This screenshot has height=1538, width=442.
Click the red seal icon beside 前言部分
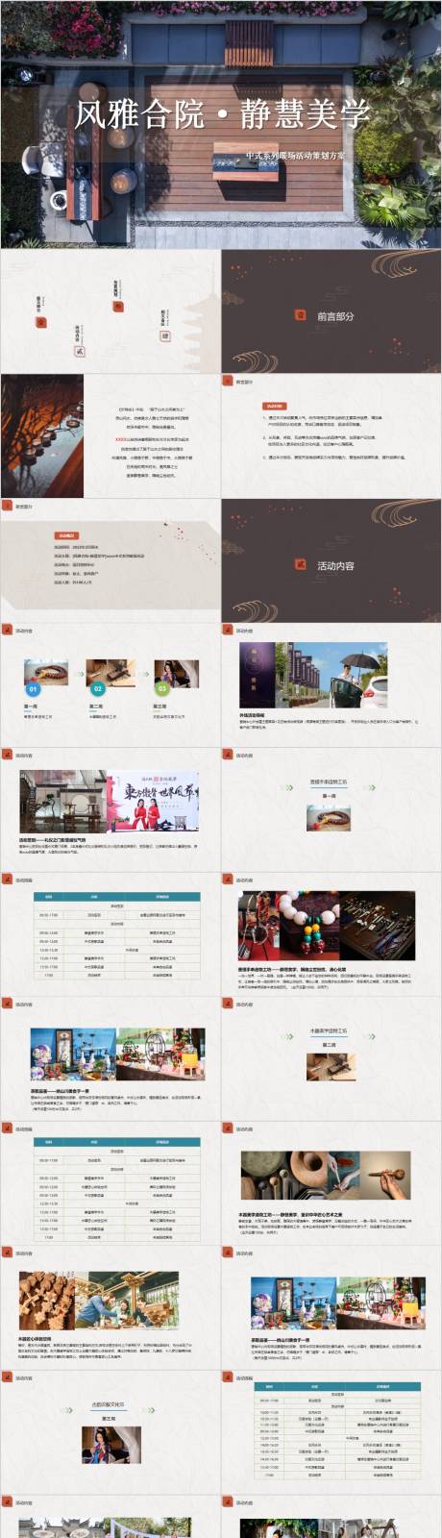pos(299,315)
